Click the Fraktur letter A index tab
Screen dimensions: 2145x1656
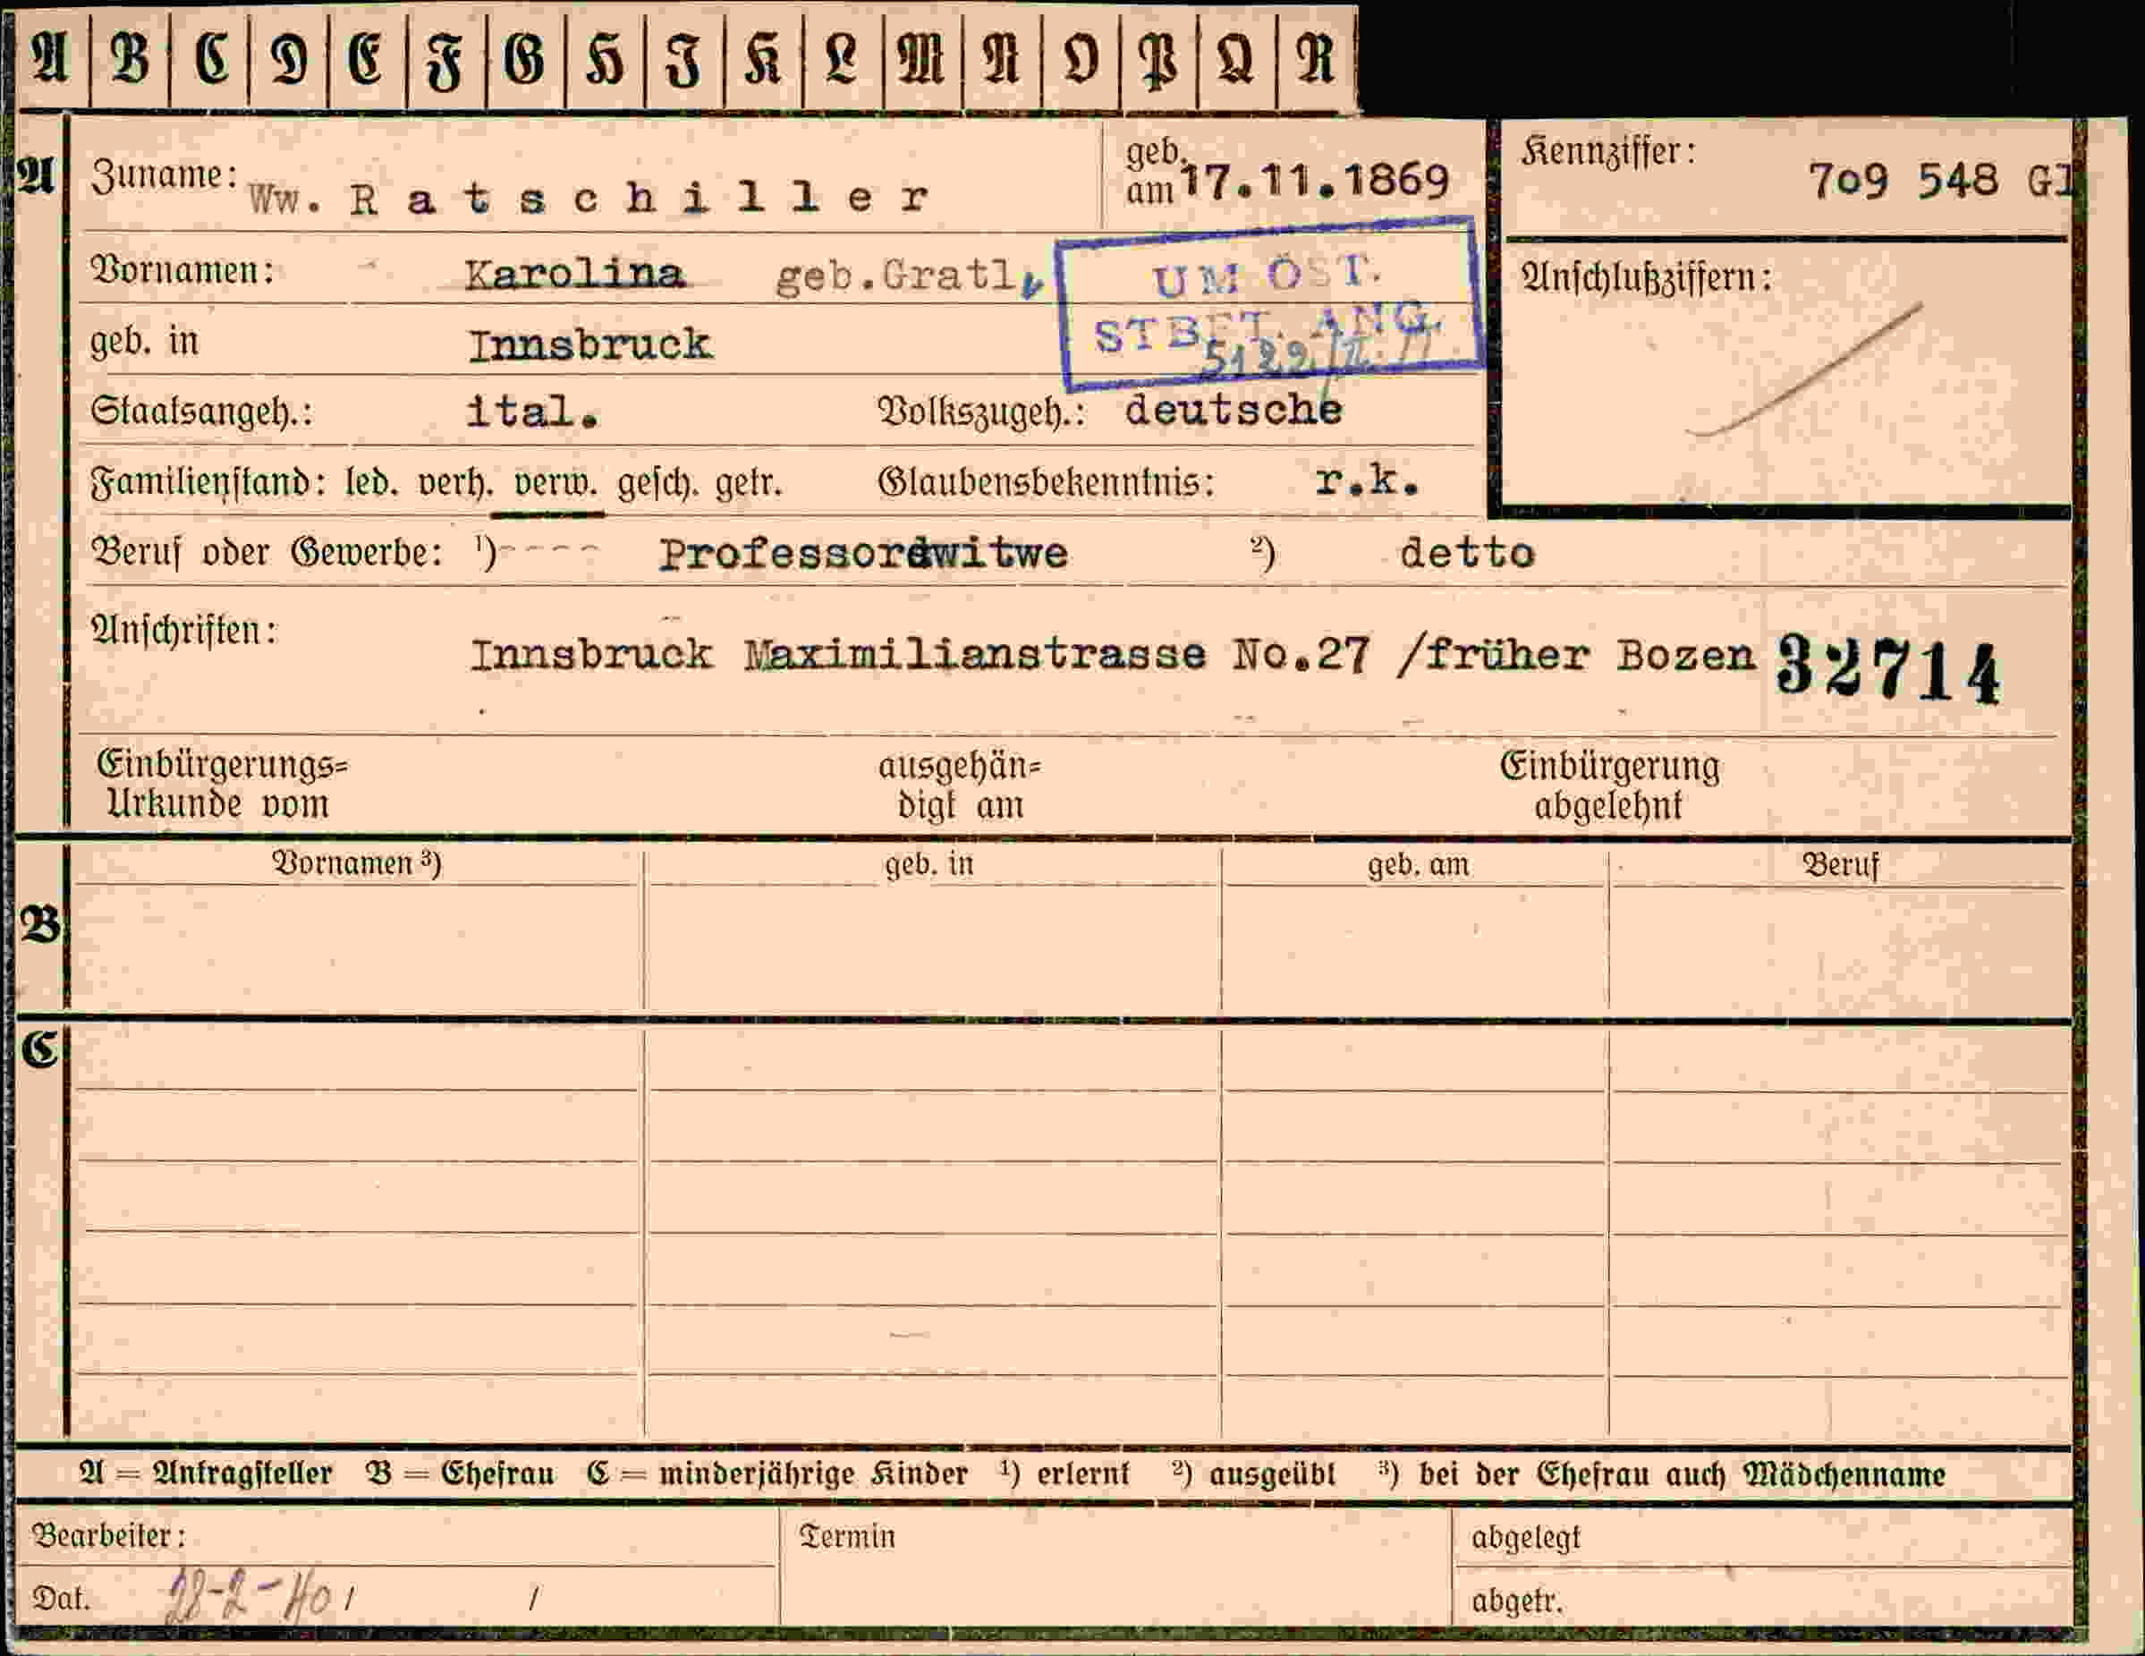pos(52,59)
